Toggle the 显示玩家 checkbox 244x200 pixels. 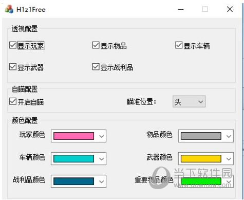13,45
